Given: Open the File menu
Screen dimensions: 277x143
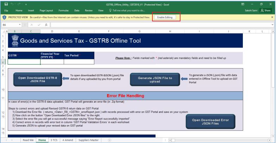Looking at the screenshot, I should click(6, 11).
